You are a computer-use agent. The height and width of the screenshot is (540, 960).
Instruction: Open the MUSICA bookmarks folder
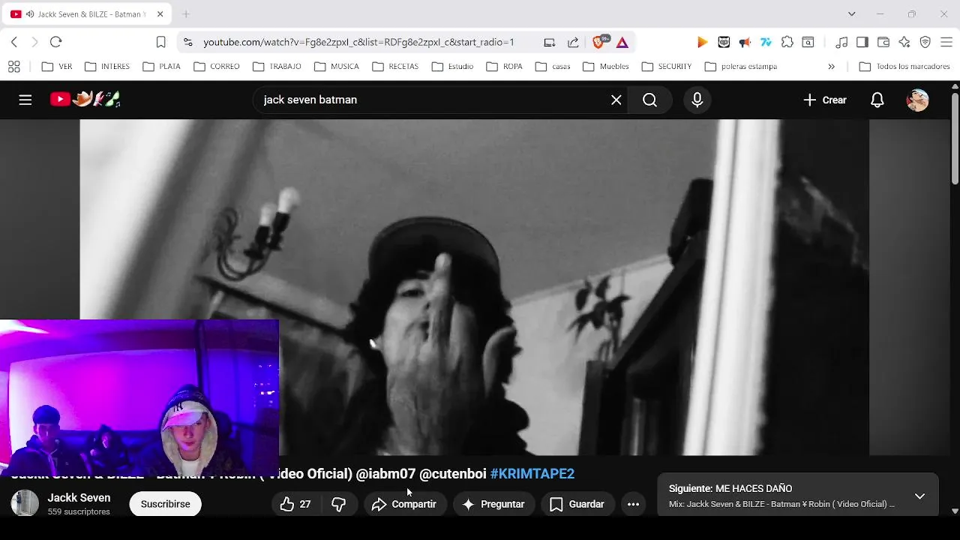(x=337, y=66)
